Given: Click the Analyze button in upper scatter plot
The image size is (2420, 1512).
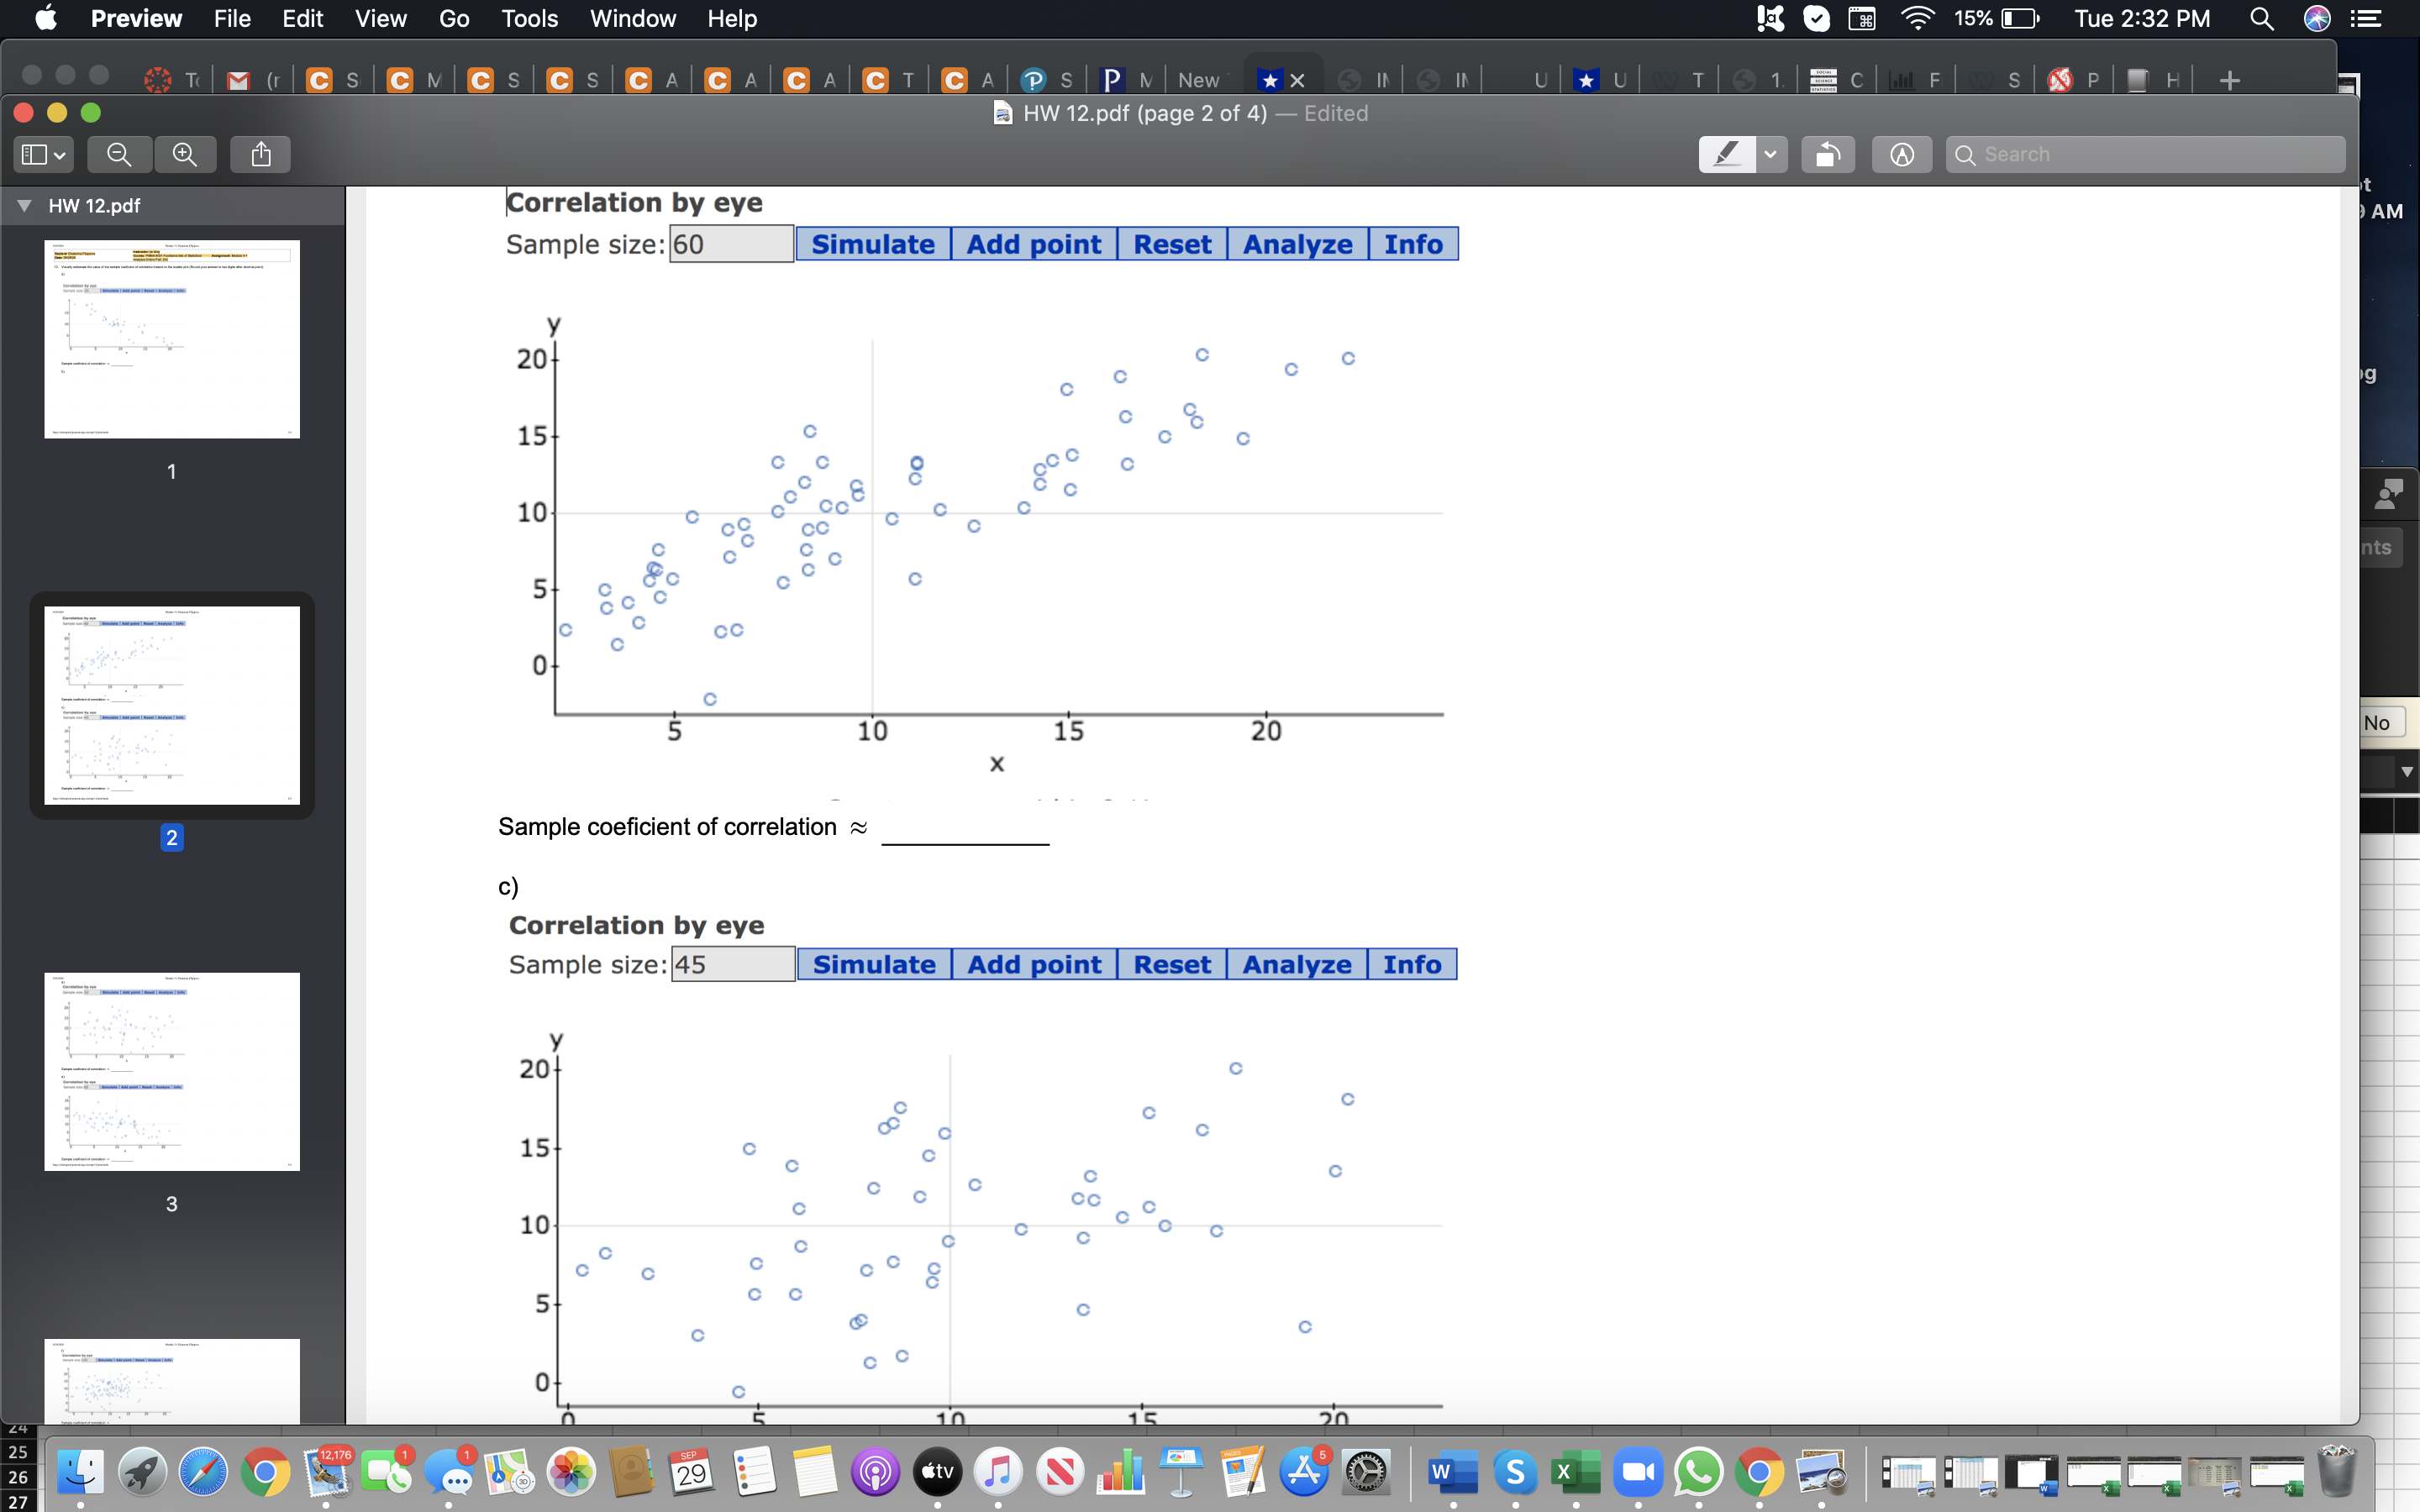Looking at the screenshot, I should pos(1297,244).
